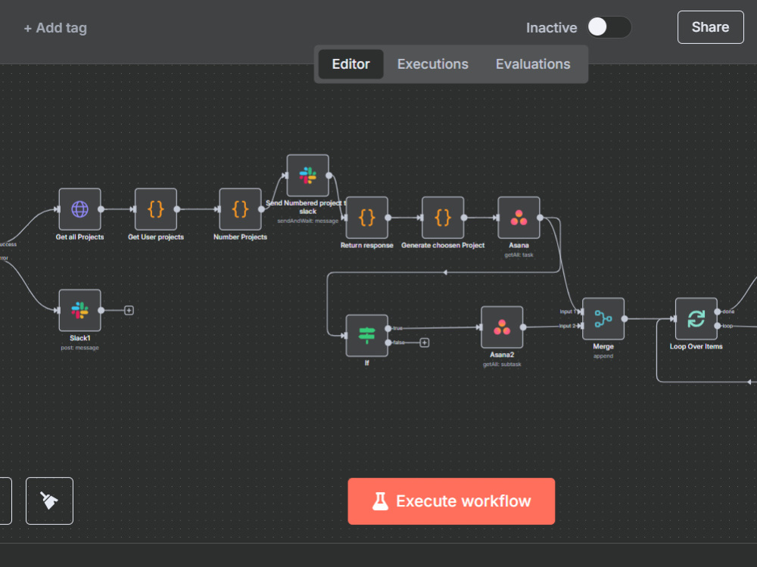Click the If node true output connector
This screenshot has height=567, width=757.
coord(388,328)
